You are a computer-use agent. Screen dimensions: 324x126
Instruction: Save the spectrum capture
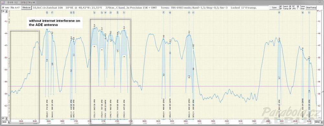(x=274, y=8)
